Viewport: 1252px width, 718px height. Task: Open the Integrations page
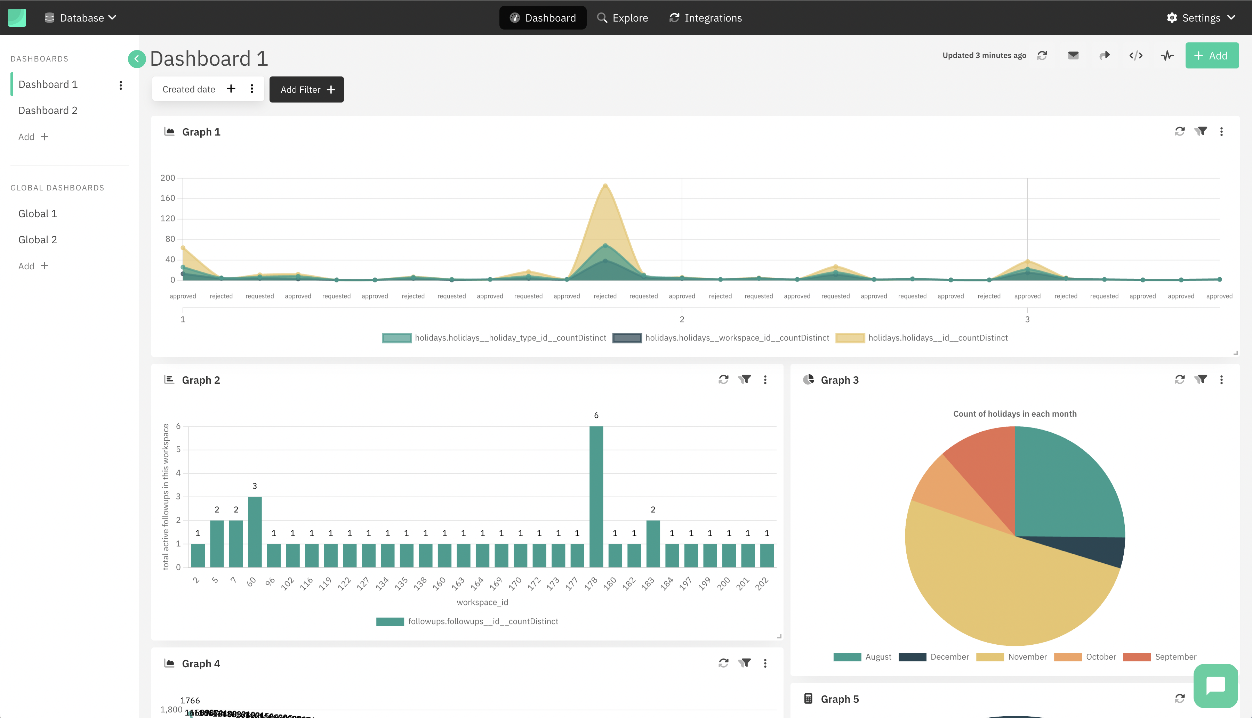705,17
